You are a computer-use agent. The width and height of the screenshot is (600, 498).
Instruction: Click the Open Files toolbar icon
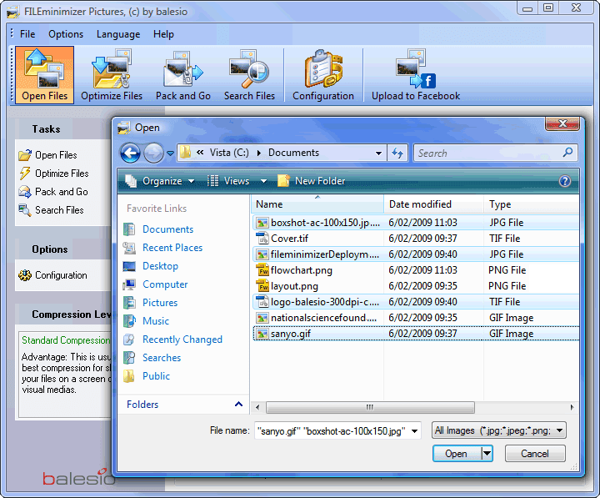click(x=44, y=75)
